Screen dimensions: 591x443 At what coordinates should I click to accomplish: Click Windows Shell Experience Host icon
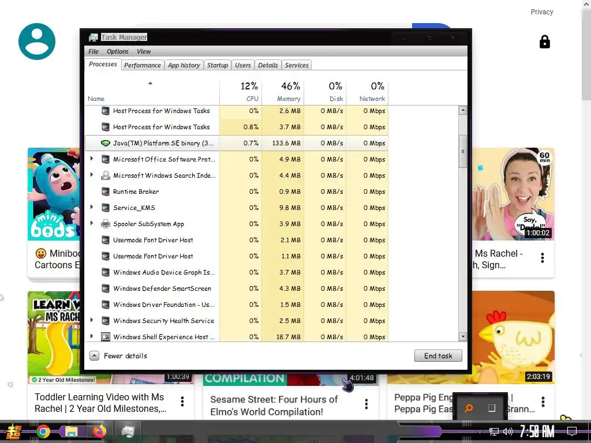pyautogui.click(x=106, y=337)
